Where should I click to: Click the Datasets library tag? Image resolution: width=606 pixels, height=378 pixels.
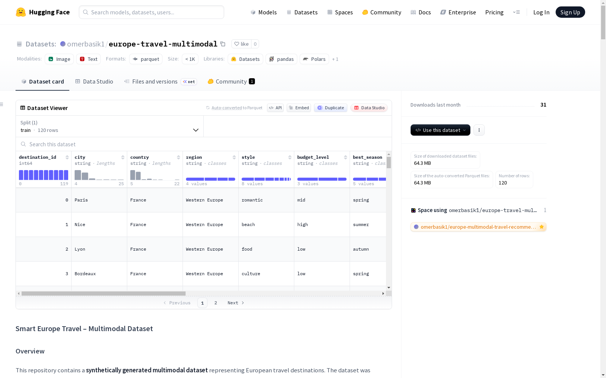click(x=245, y=59)
